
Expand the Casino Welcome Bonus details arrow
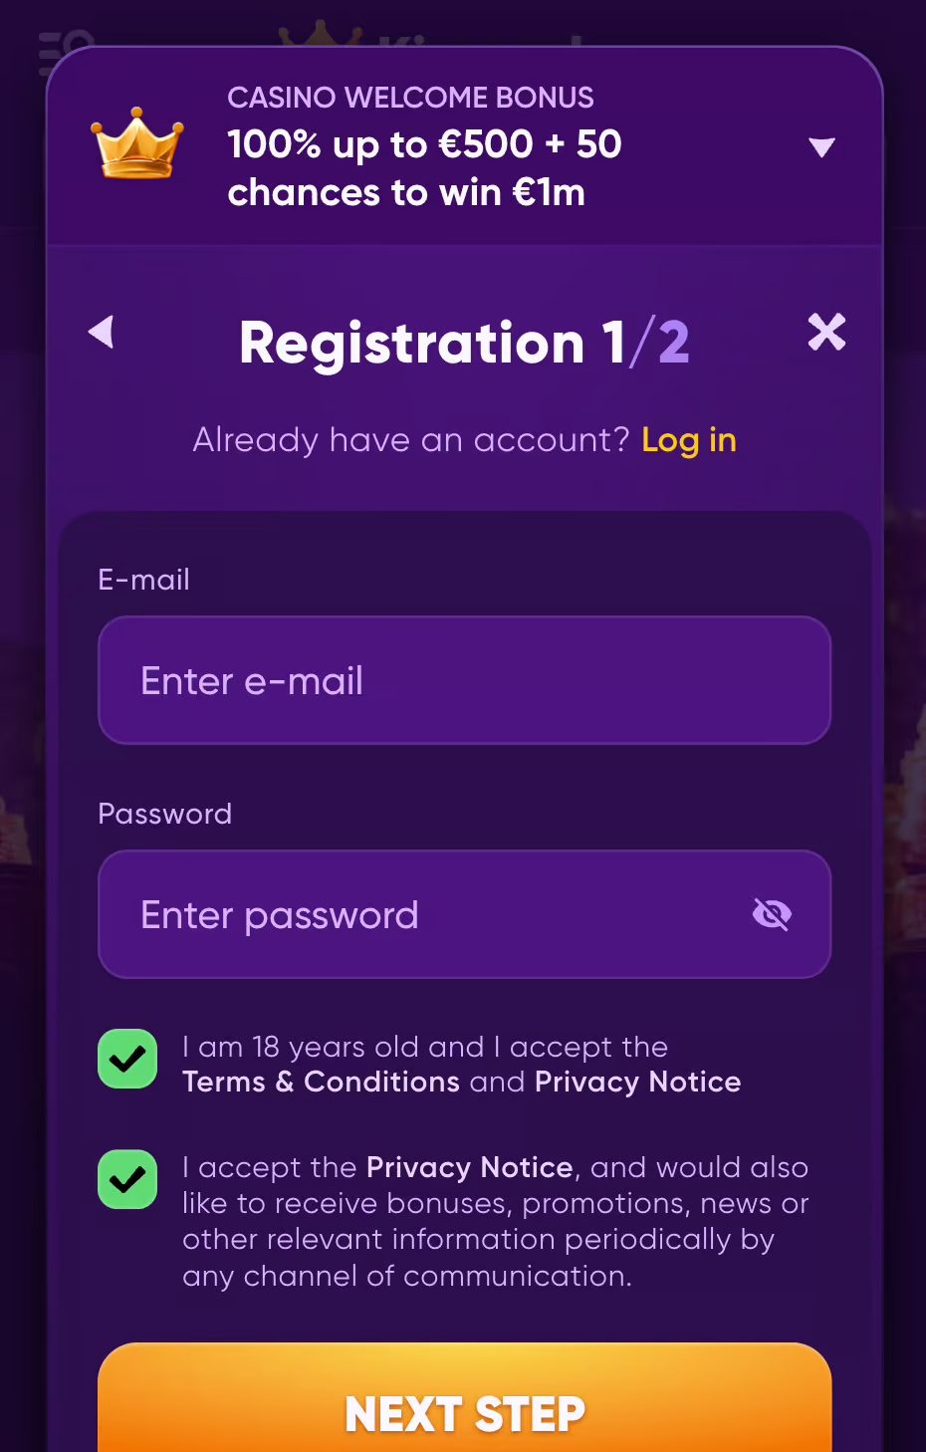click(x=821, y=148)
